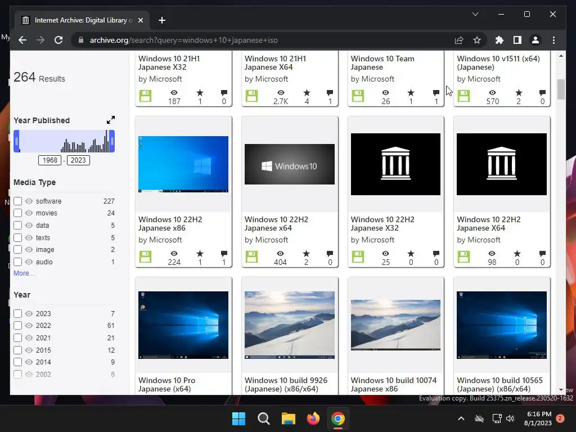Bookmark this page with the star icon
Viewport: 576px width, 432px height.
477,40
